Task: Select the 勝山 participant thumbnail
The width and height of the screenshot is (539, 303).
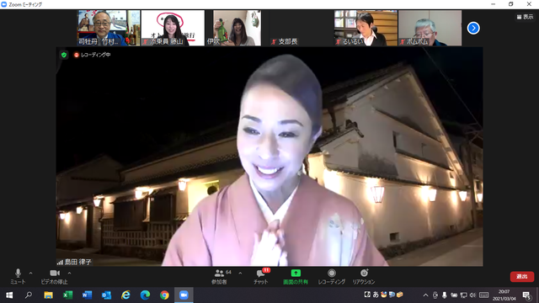Action: point(173,28)
